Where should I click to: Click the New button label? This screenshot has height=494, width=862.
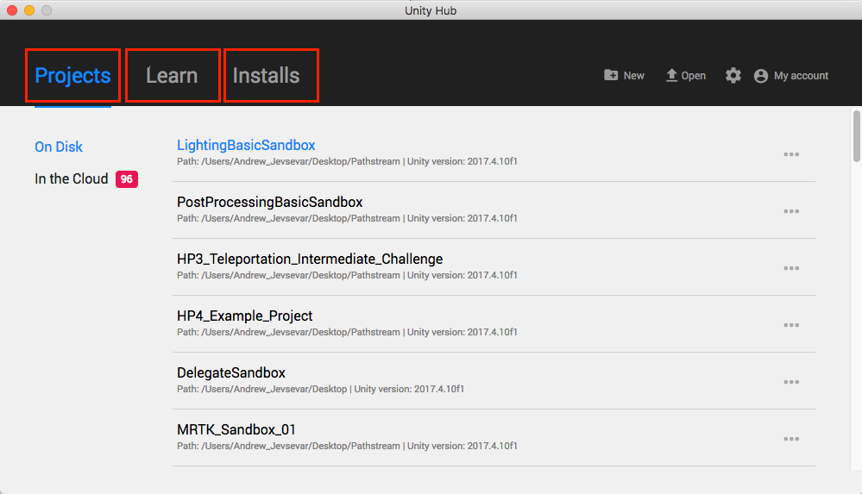point(634,76)
